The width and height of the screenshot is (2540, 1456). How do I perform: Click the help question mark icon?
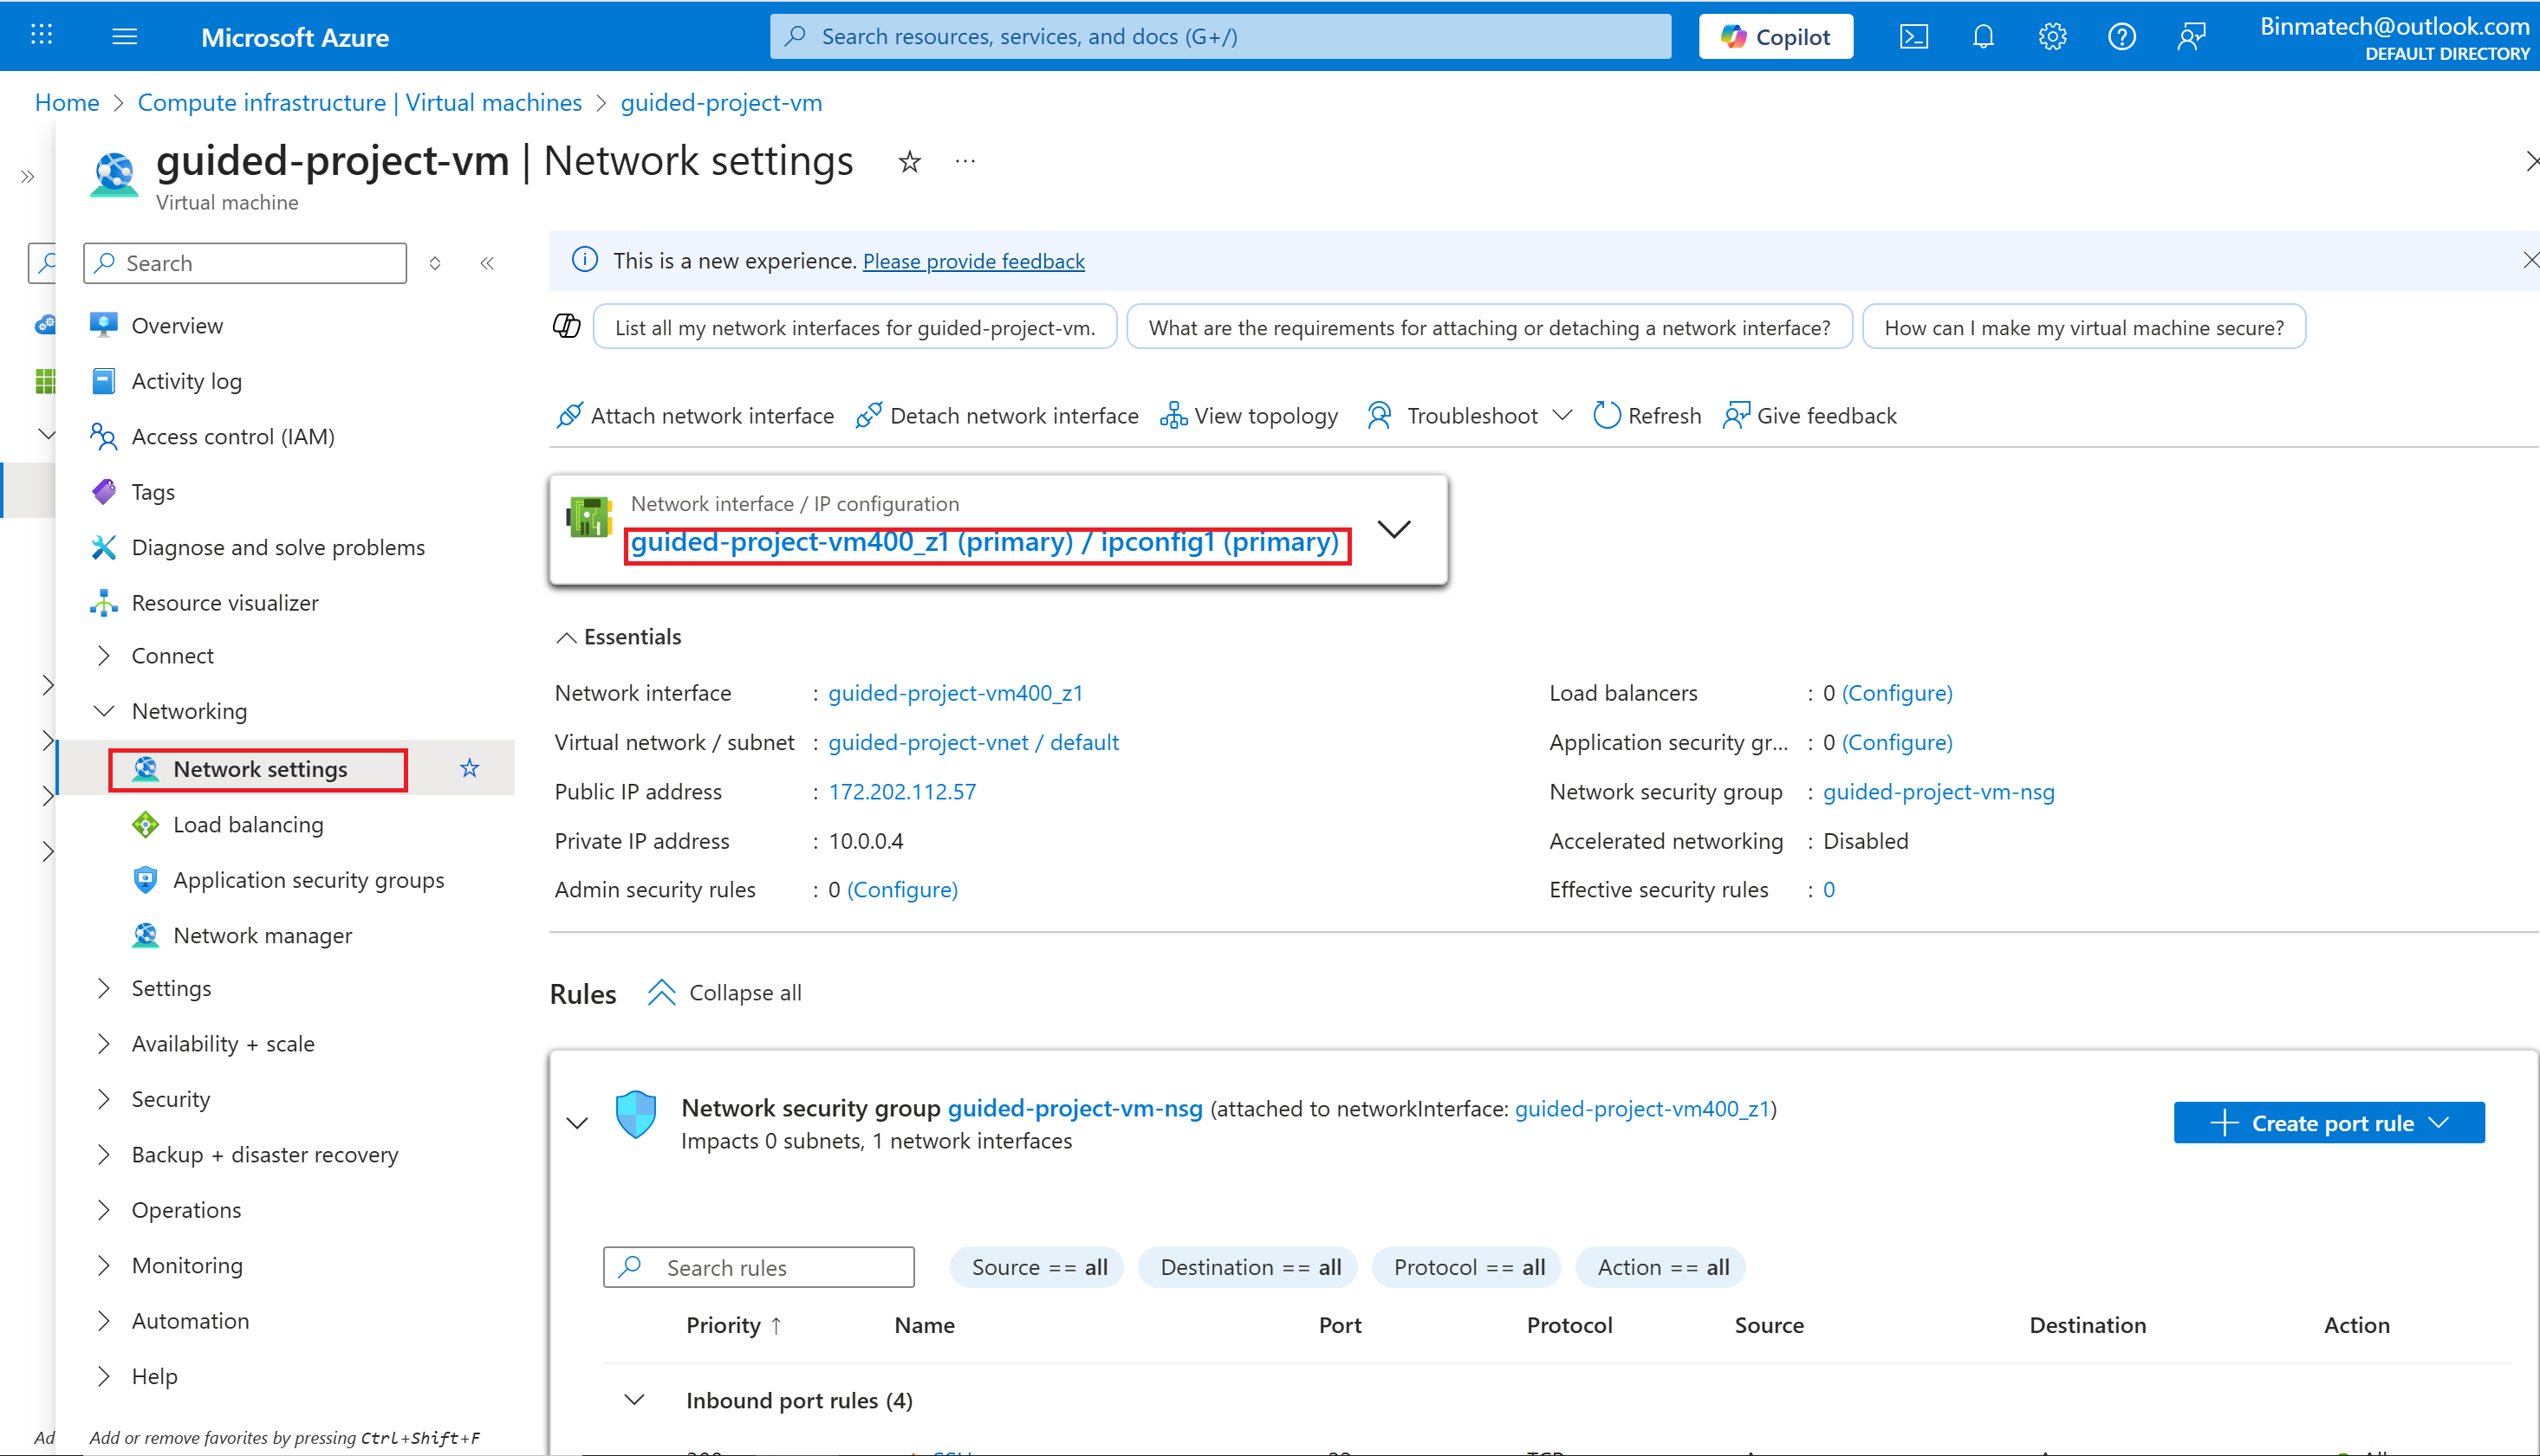2121,37
